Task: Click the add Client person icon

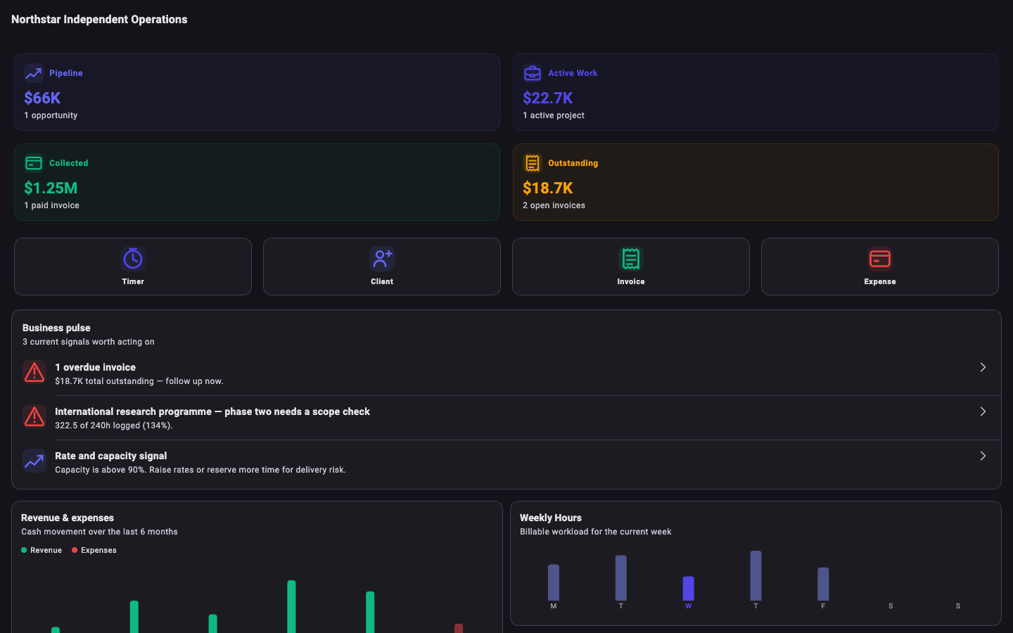Action: click(382, 259)
